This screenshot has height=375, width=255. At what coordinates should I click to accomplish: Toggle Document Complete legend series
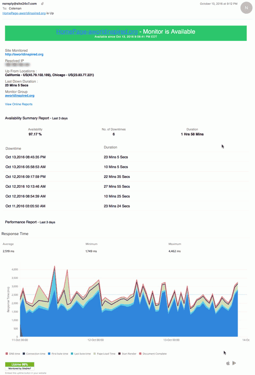(x=153, y=354)
